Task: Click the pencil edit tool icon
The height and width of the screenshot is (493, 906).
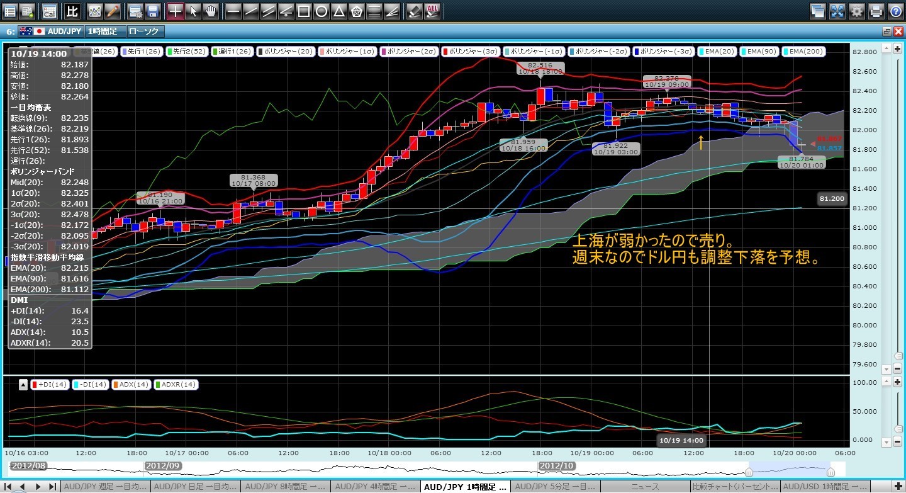Action: (x=112, y=11)
